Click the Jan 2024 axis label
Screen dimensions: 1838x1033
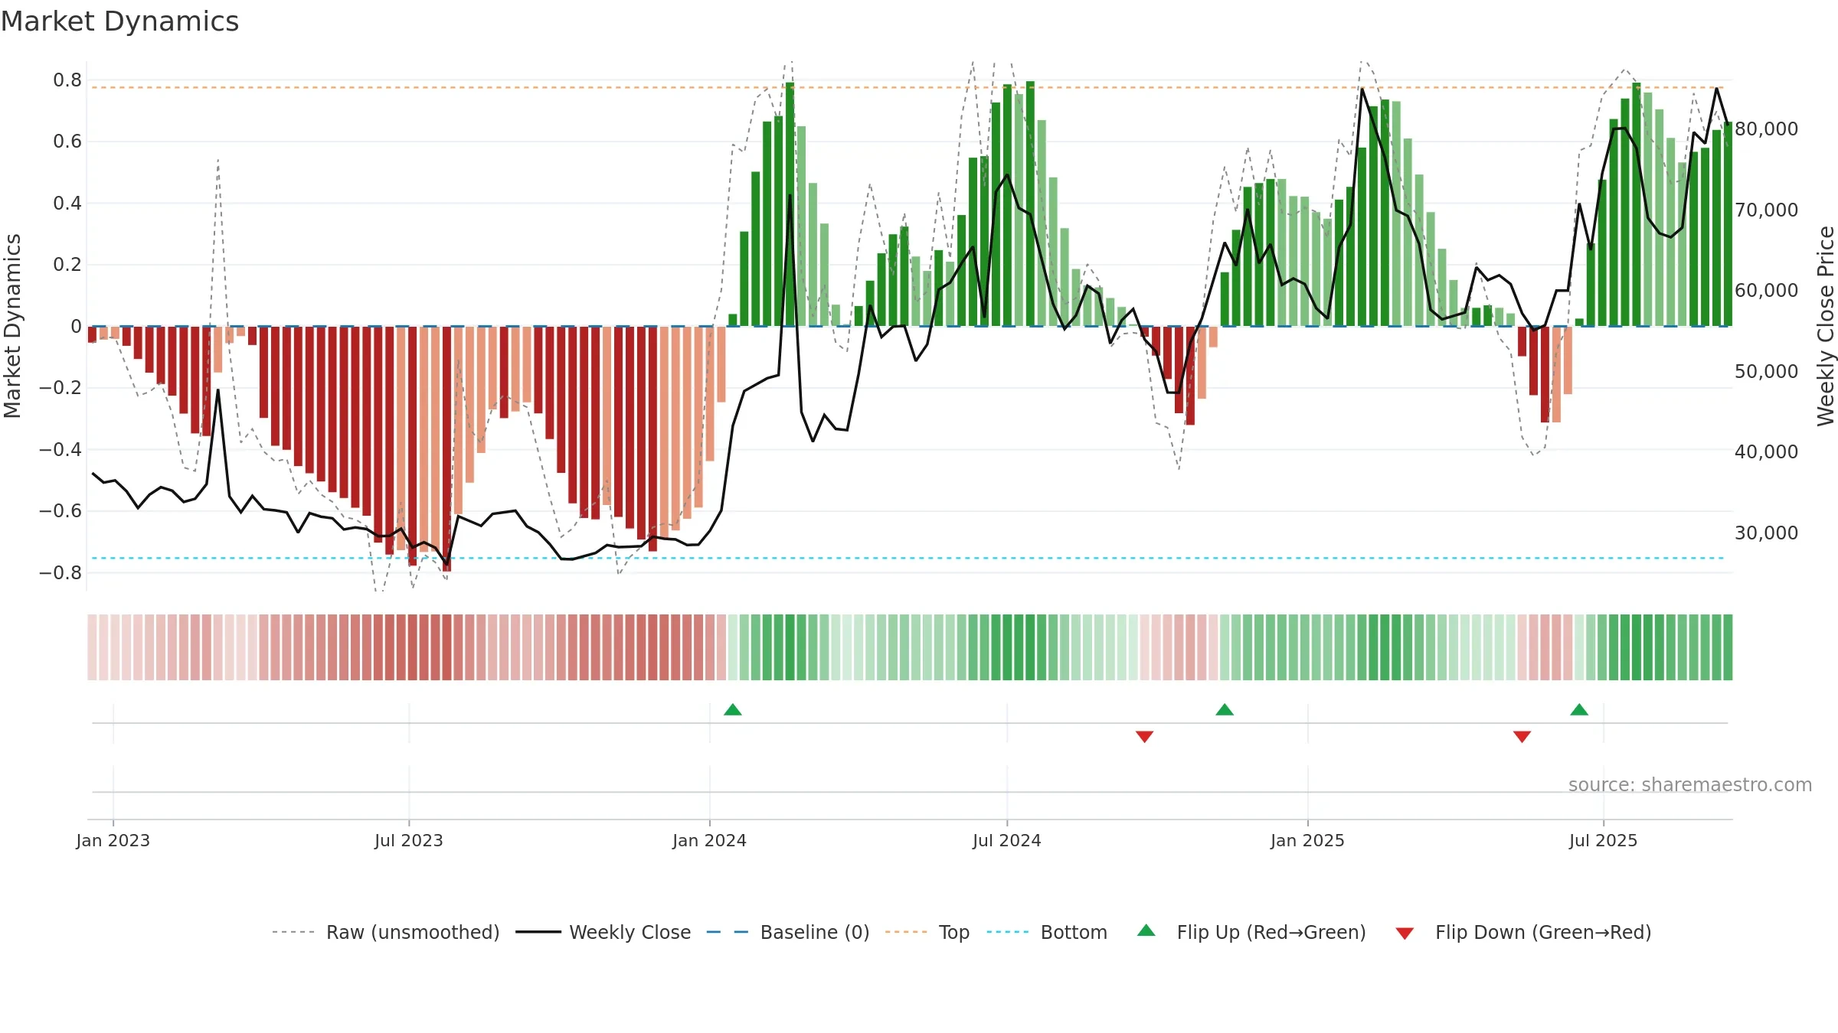pyautogui.click(x=710, y=840)
